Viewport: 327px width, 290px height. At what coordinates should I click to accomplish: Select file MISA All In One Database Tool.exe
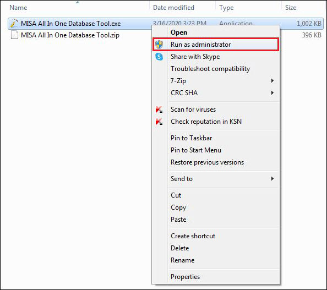coord(70,24)
